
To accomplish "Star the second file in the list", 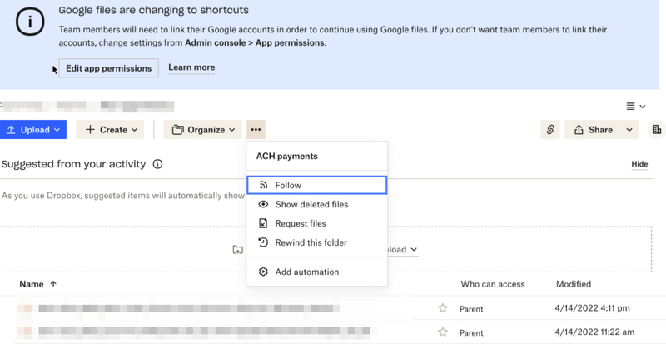I will click(443, 332).
